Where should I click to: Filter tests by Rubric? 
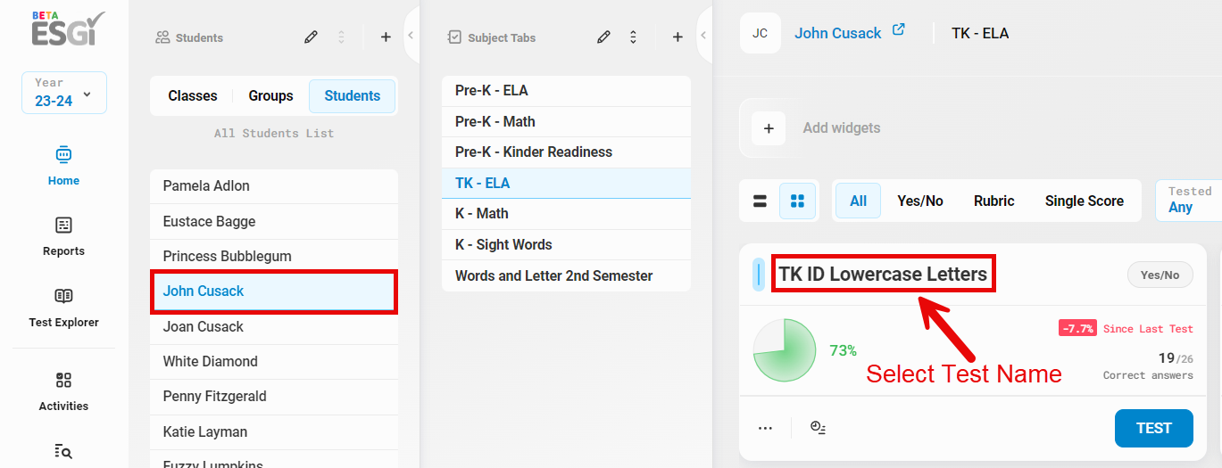[x=994, y=201]
